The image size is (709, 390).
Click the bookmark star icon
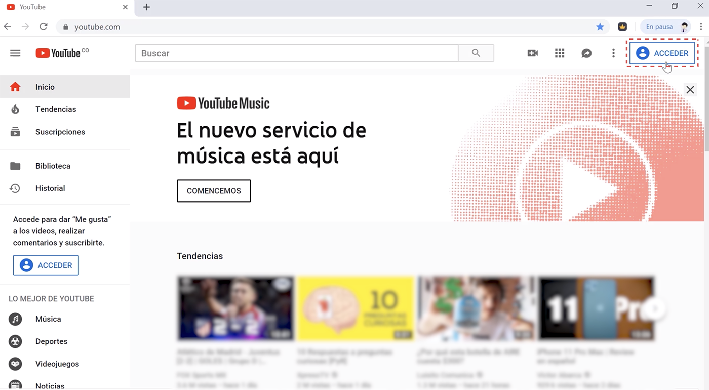point(600,27)
